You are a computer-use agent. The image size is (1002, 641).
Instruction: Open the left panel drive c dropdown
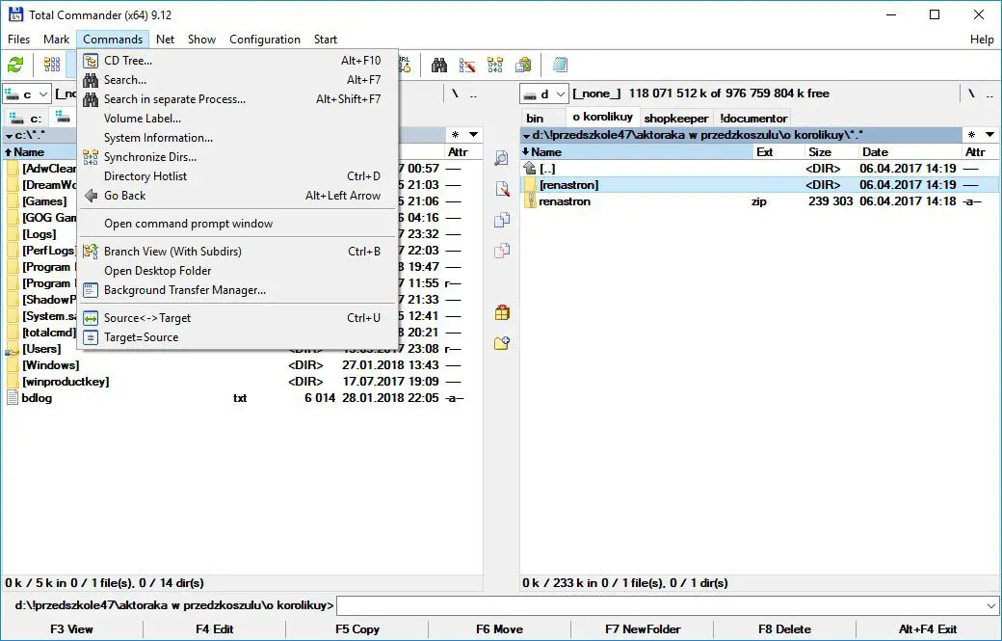coord(27,94)
